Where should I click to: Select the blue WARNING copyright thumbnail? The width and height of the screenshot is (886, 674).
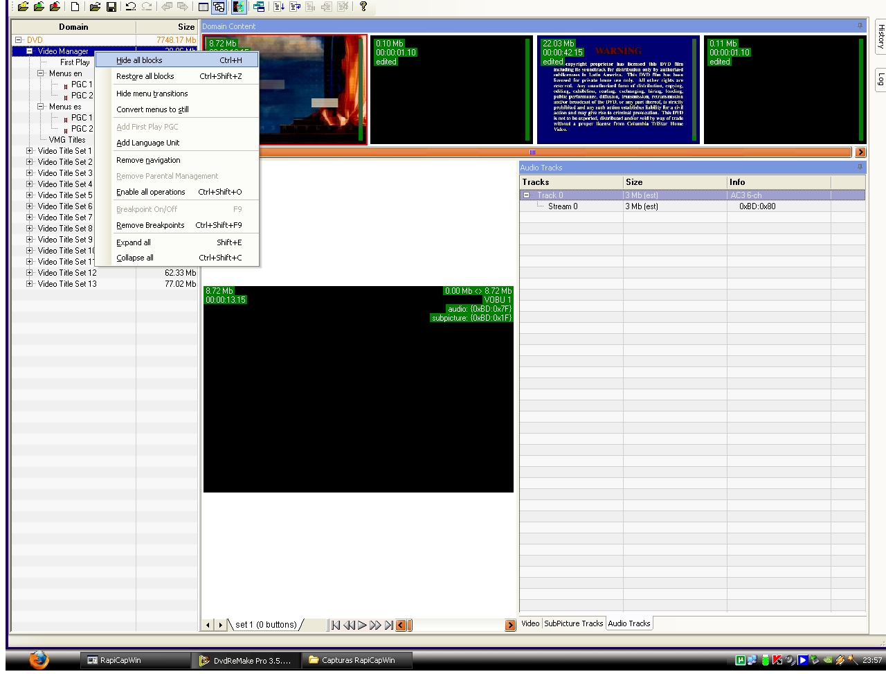618,90
